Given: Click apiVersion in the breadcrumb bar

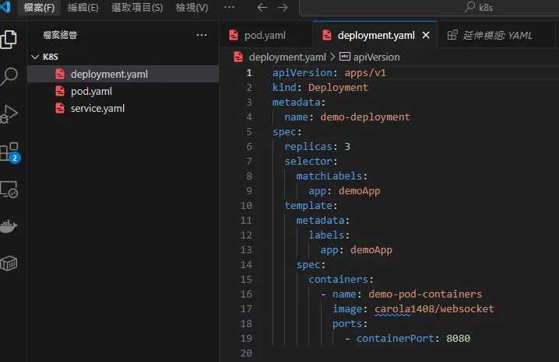Looking at the screenshot, I should (375, 57).
